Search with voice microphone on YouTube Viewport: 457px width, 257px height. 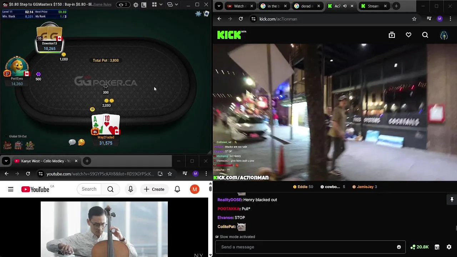[131, 189]
